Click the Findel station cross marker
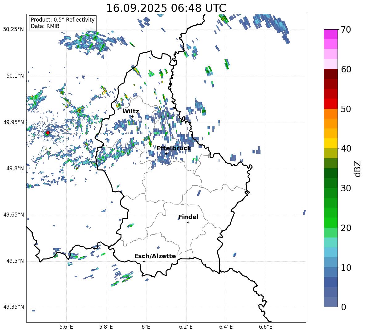 [188, 222]
